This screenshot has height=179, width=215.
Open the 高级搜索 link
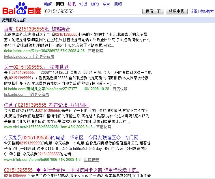coord(207,11)
